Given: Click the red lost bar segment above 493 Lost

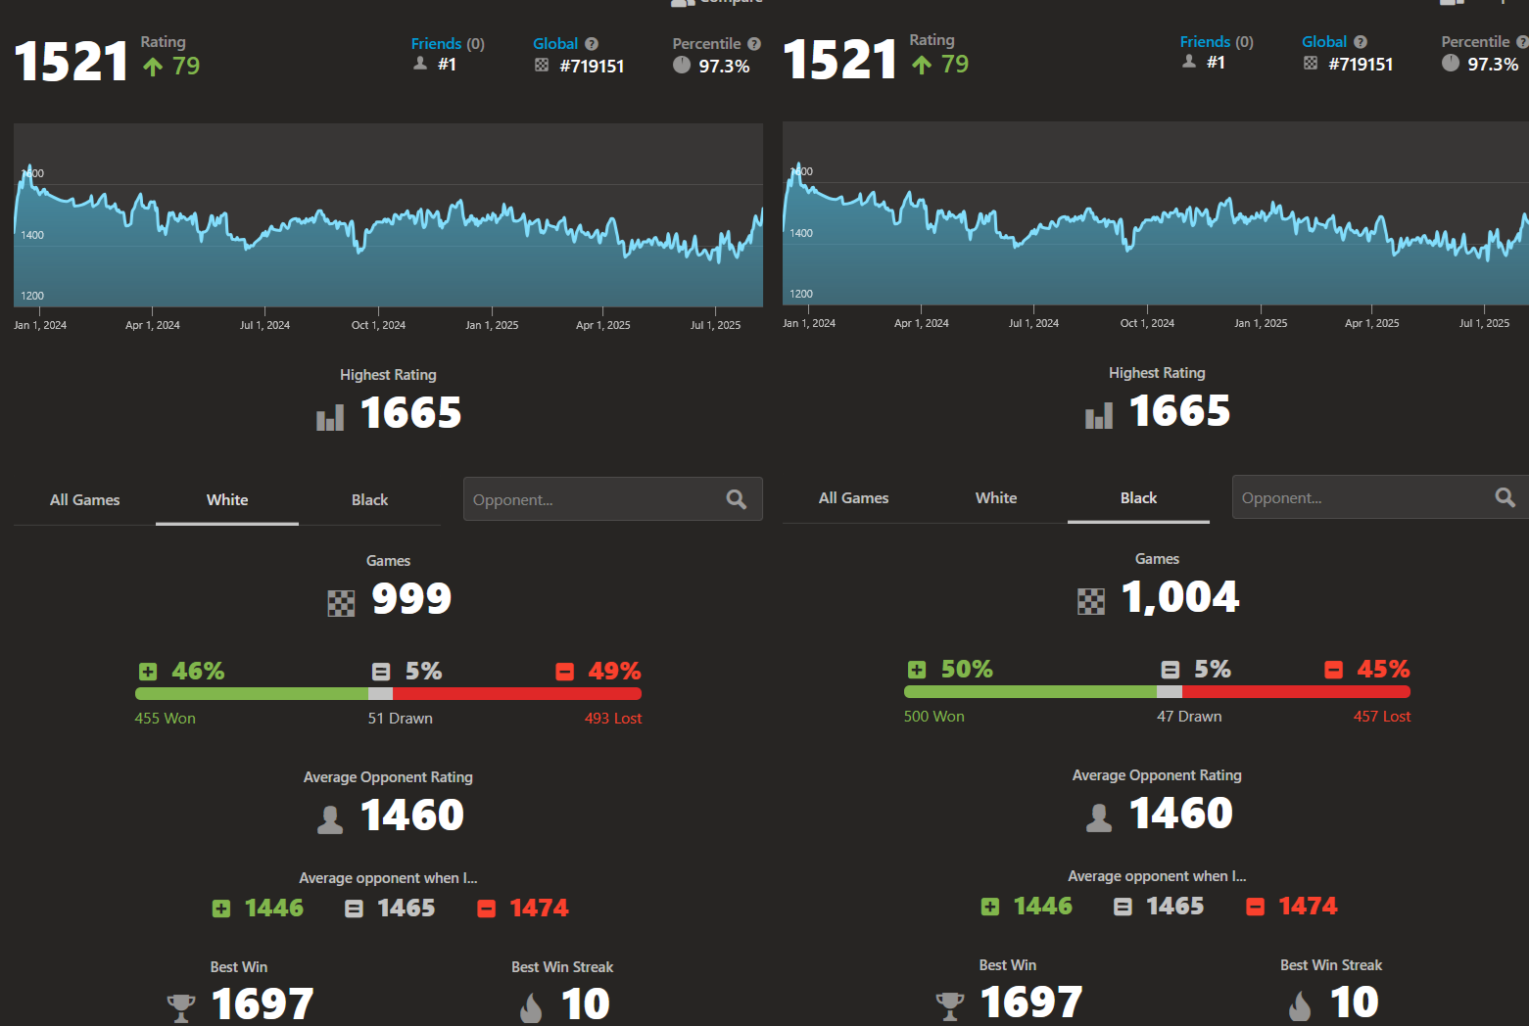Looking at the screenshot, I should click(x=517, y=694).
